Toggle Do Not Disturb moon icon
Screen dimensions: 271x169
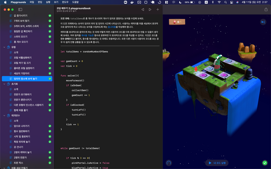(180, 2)
